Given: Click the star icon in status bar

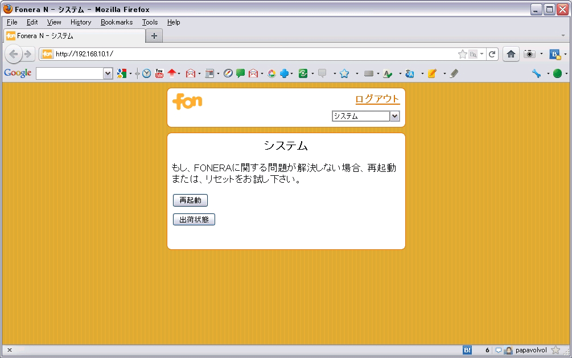Looking at the screenshot, I should coord(555,351).
